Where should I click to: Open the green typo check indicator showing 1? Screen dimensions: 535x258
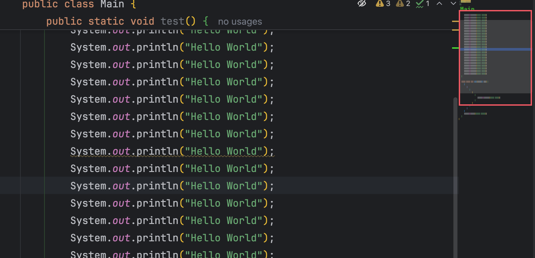coord(423,4)
